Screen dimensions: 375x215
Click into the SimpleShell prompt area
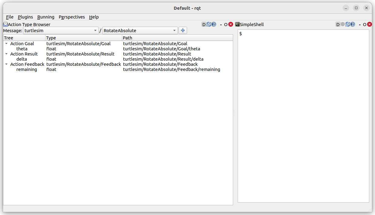click(303, 116)
